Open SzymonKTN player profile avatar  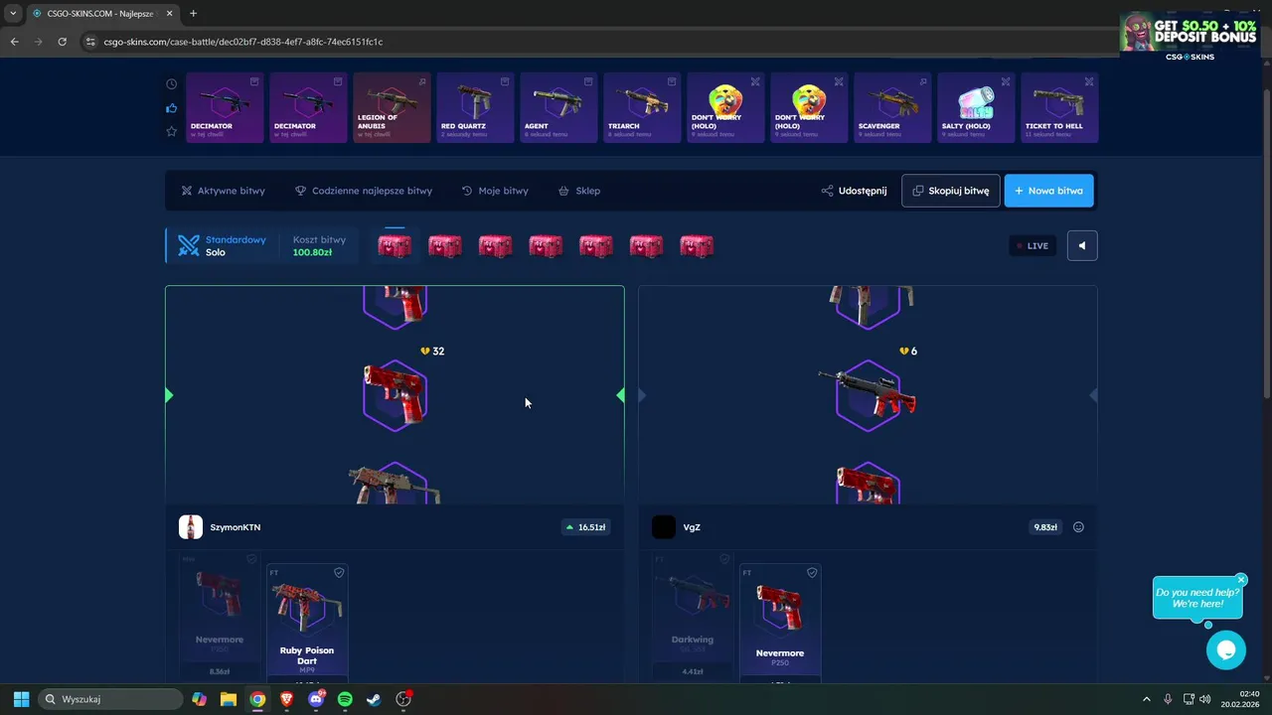point(191,527)
